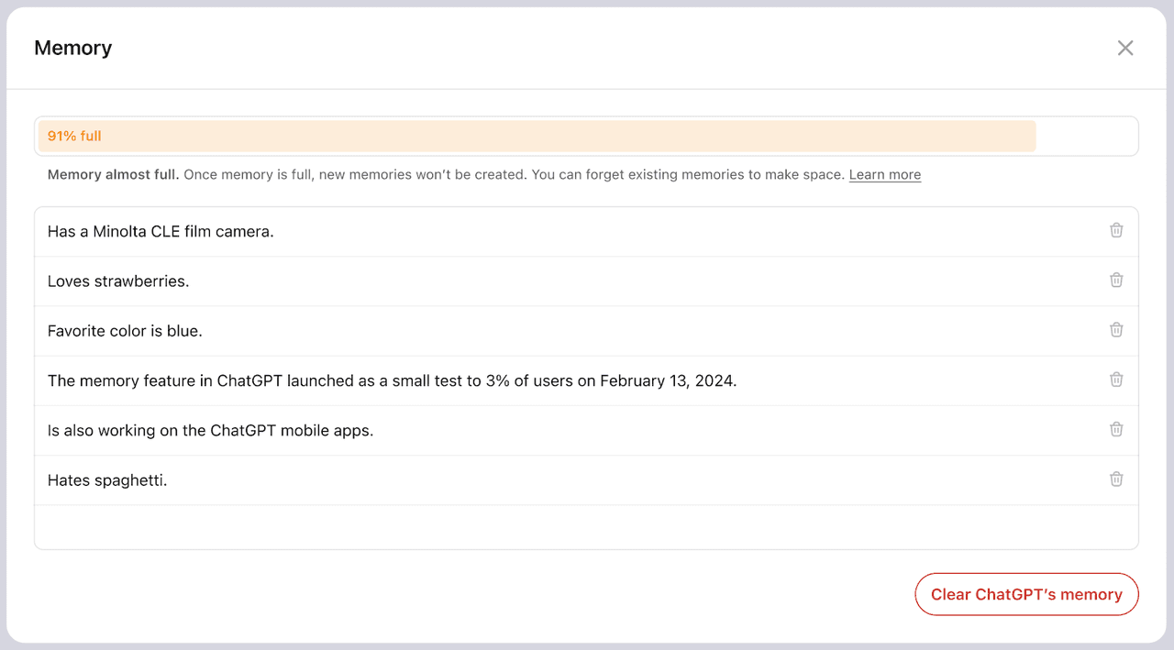Delete the Minolta CLE film camera memory
Image resolution: width=1174 pixels, height=650 pixels.
[x=1116, y=230]
